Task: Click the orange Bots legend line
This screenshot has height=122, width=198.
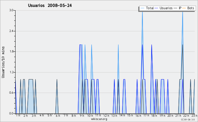Action: 184,8
